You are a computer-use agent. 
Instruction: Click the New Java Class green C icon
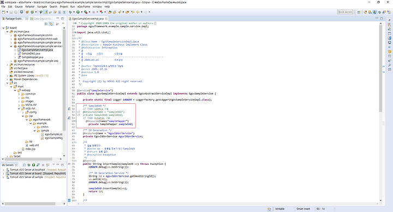[32, 12]
